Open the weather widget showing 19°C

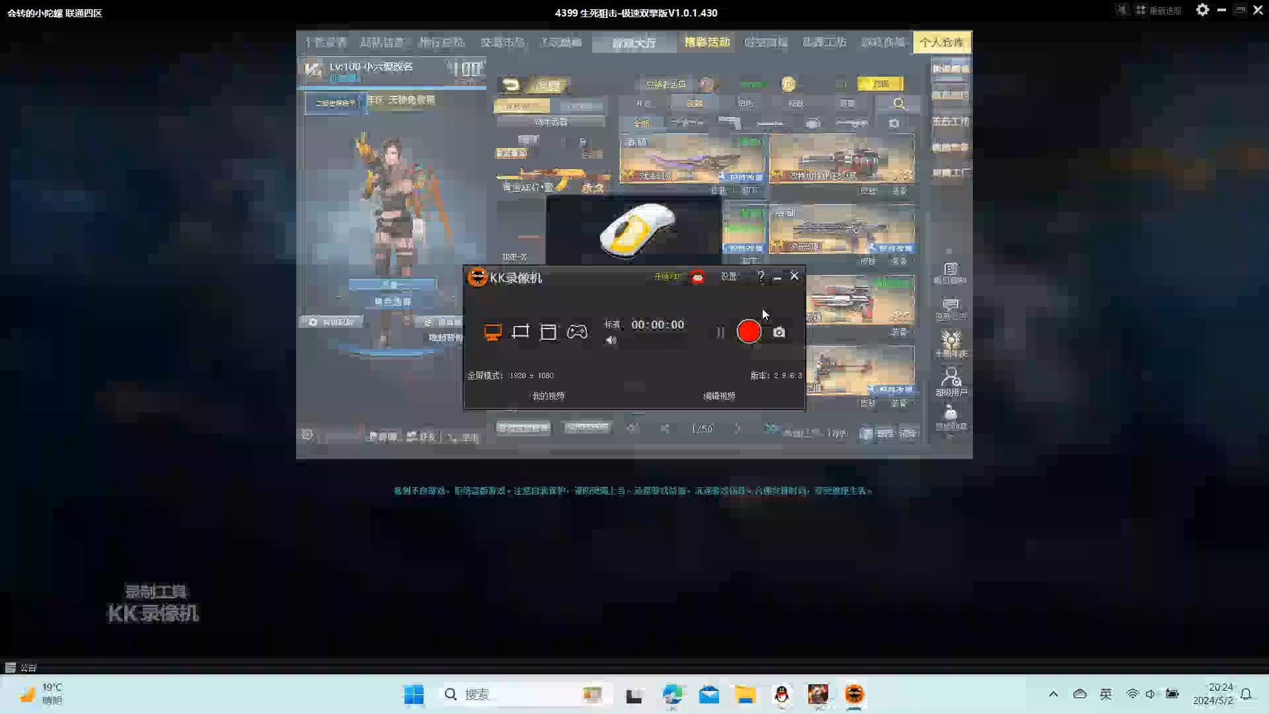tap(40, 694)
